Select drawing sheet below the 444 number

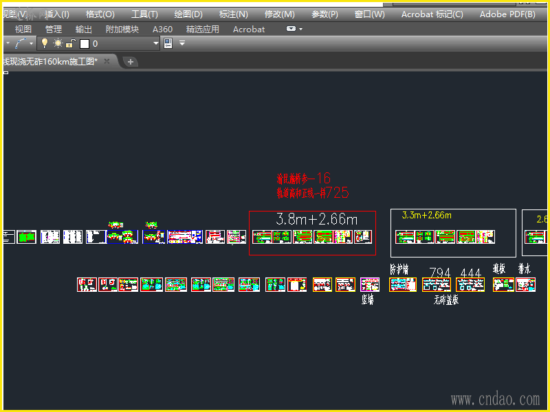click(470, 284)
